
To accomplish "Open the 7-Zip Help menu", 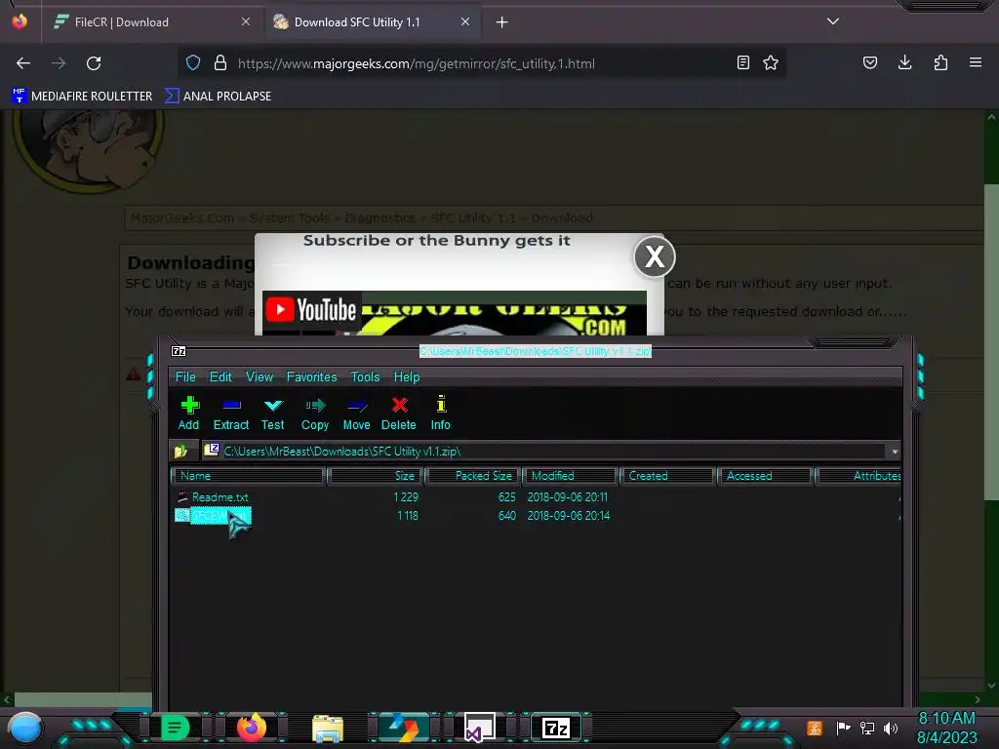I will (x=407, y=377).
